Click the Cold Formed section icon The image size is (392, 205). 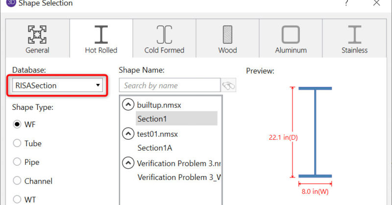164,34
